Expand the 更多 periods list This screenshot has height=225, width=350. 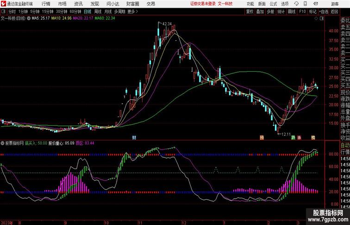(x=132, y=12)
